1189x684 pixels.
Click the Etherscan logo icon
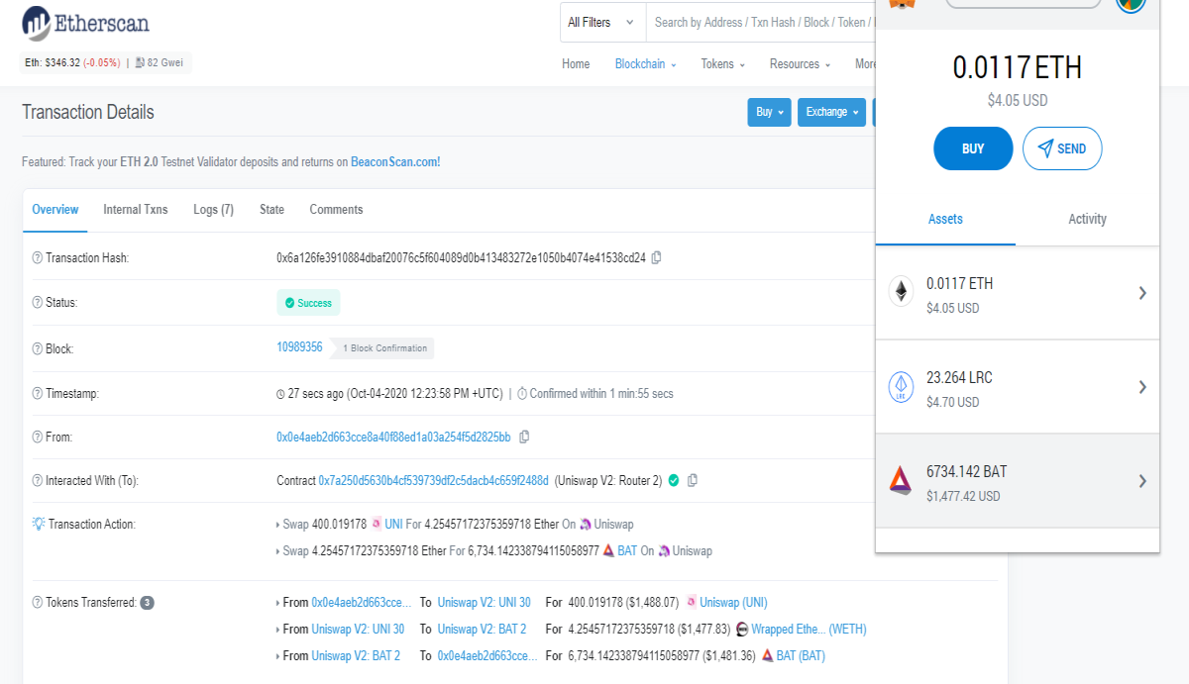37,23
